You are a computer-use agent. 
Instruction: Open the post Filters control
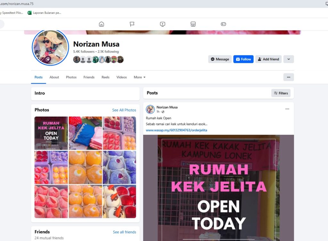[281, 93]
